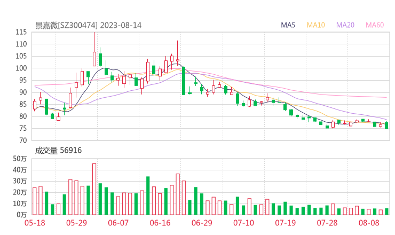The height and width of the screenshot is (235, 395).
Task: Click the 08-08 date axis label
Action: pyautogui.click(x=369, y=223)
